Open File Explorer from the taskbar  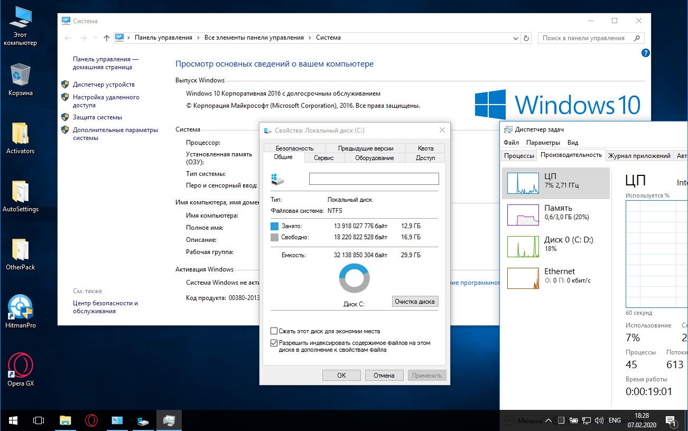(65, 420)
